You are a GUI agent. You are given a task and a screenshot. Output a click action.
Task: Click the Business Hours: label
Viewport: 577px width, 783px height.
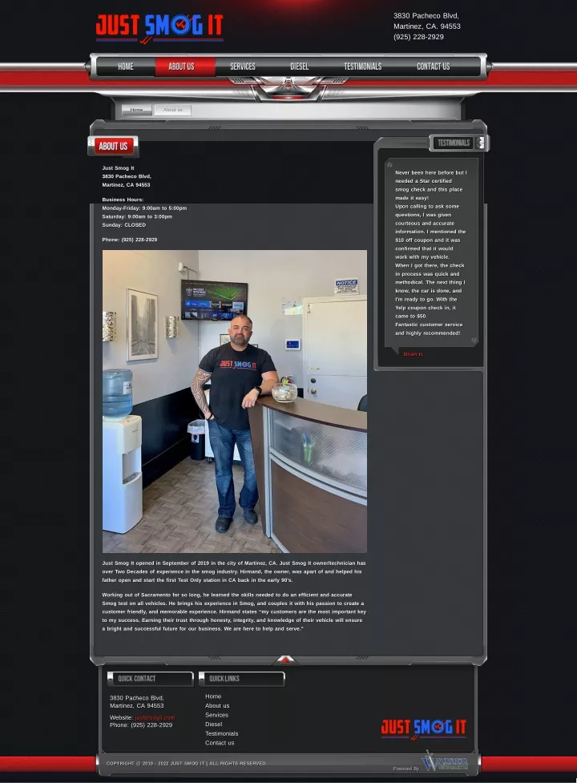coord(123,200)
